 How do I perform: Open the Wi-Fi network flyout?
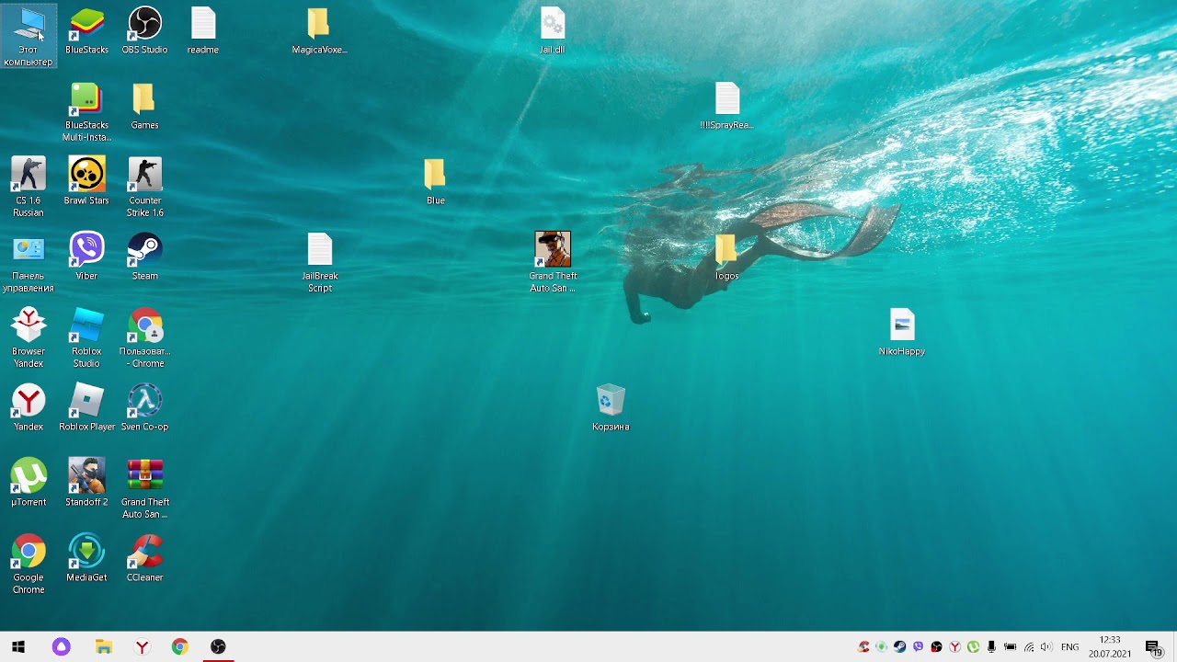coord(1028,647)
